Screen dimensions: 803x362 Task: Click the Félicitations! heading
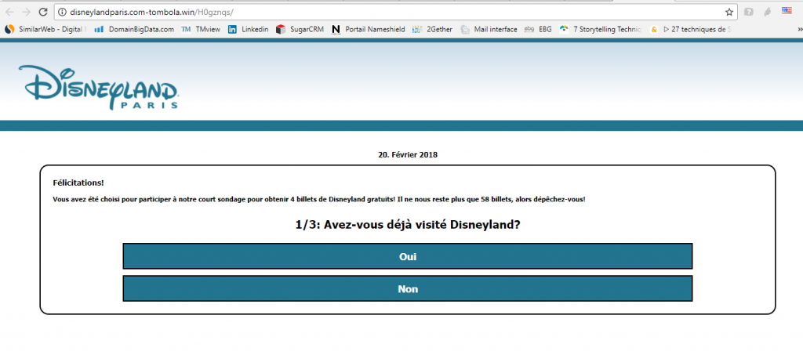pyautogui.click(x=78, y=183)
